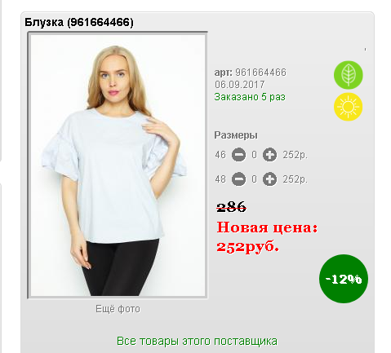Click the green -12% discount badge
The height and width of the screenshot is (353, 391).
tap(344, 279)
